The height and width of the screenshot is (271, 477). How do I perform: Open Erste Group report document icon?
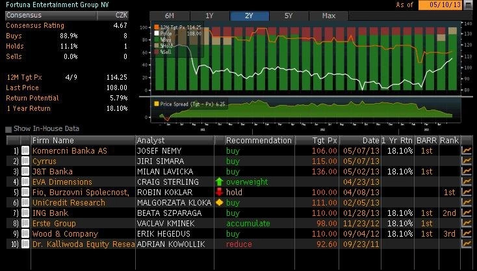tap(25, 223)
